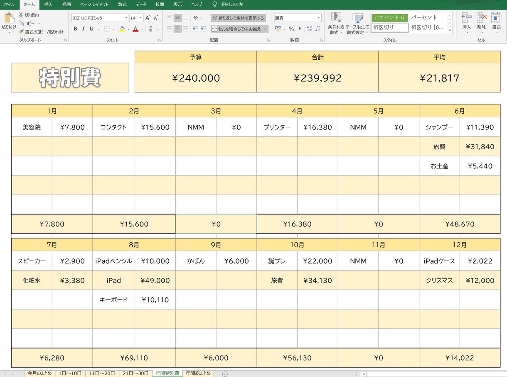
Task: Open the font name BIZ UDPゴシック dropdown
Action: coord(126,18)
